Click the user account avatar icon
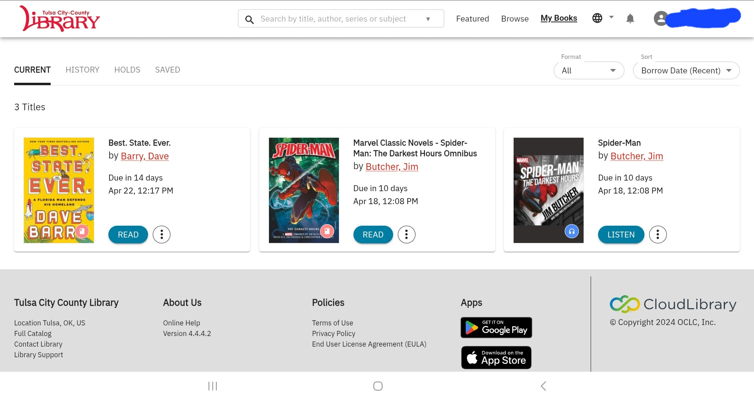754x400 pixels. [661, 18]
